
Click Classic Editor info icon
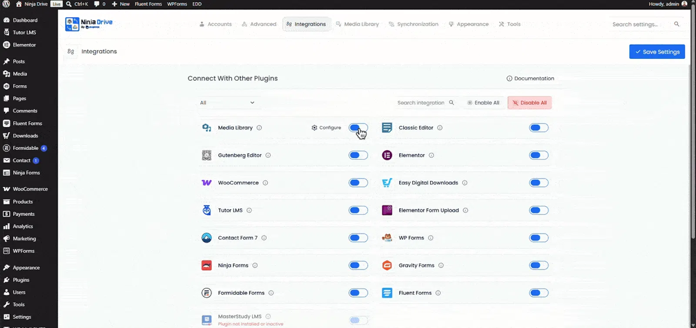point(440,128)
